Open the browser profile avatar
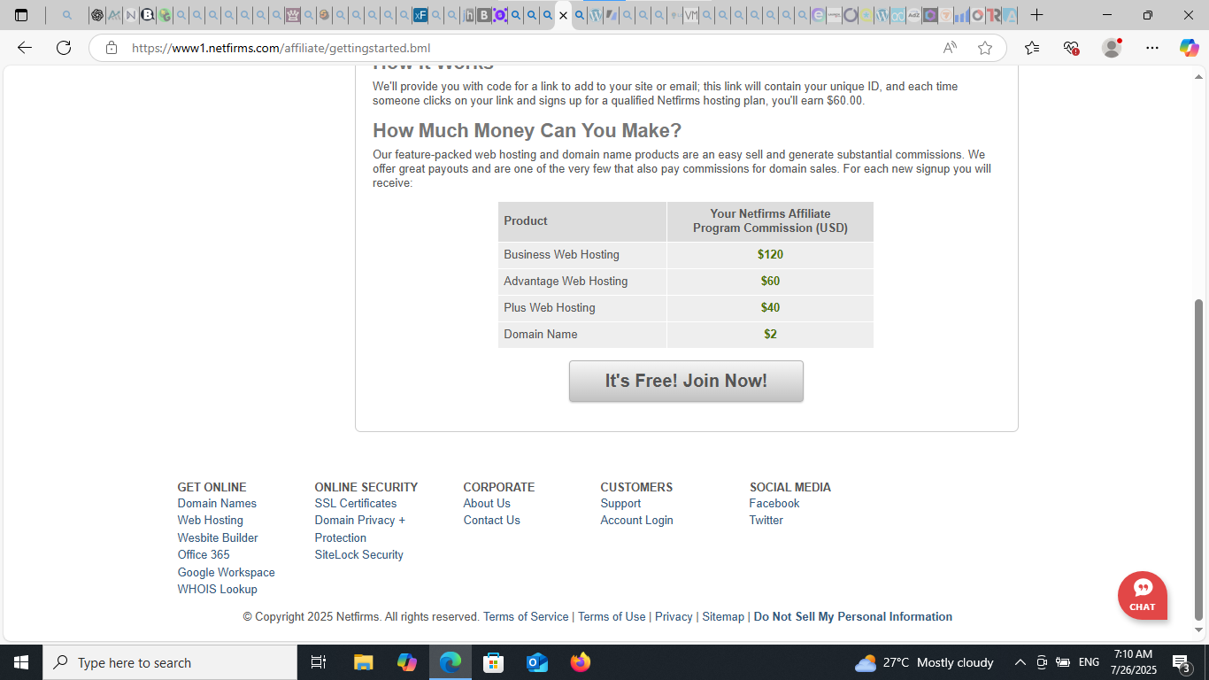 click(1112, 48)
